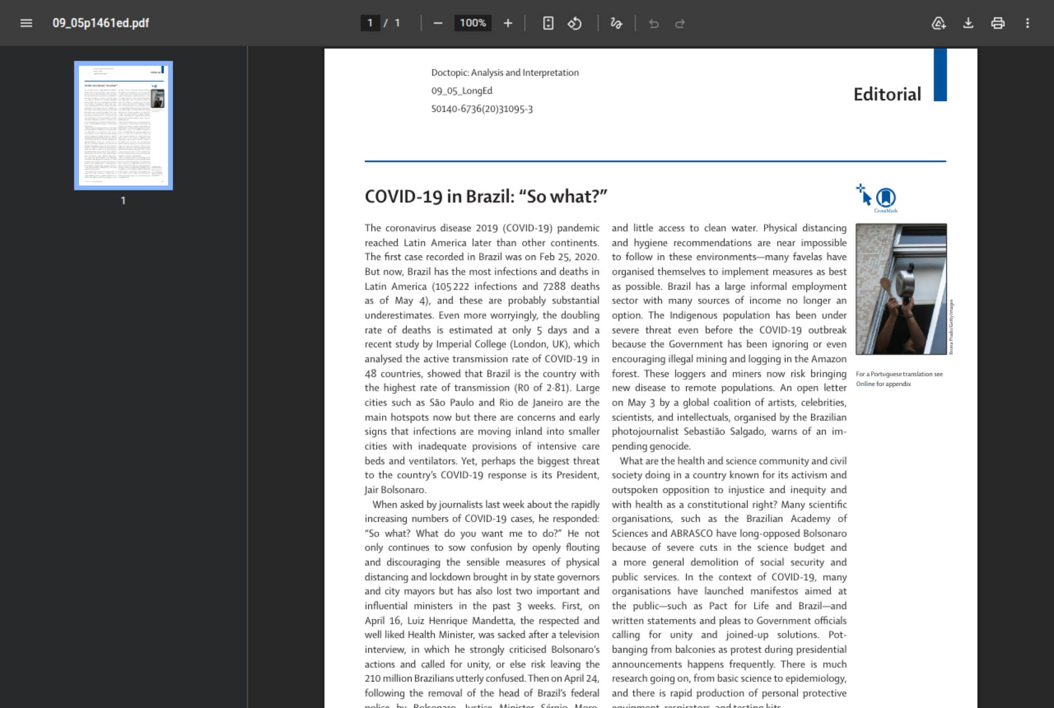Toggle fit to page button

point(548,23)
